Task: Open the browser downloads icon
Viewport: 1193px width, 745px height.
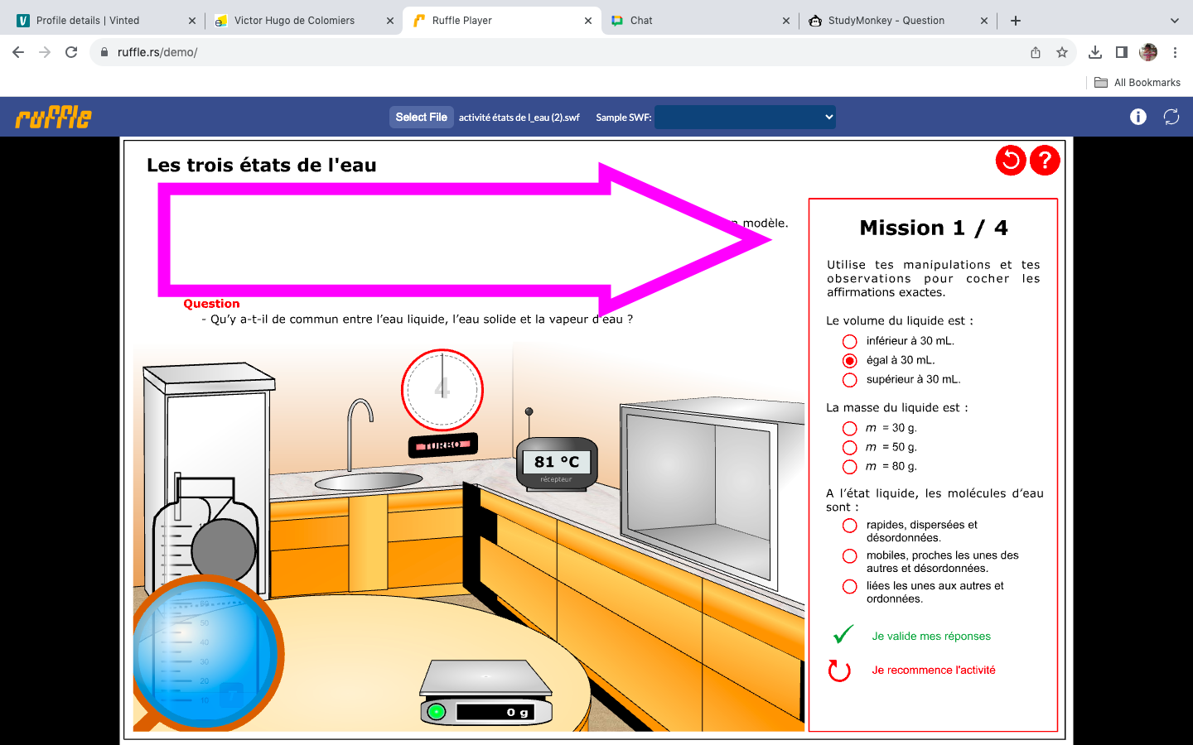Action: (x=1095, y=52)
